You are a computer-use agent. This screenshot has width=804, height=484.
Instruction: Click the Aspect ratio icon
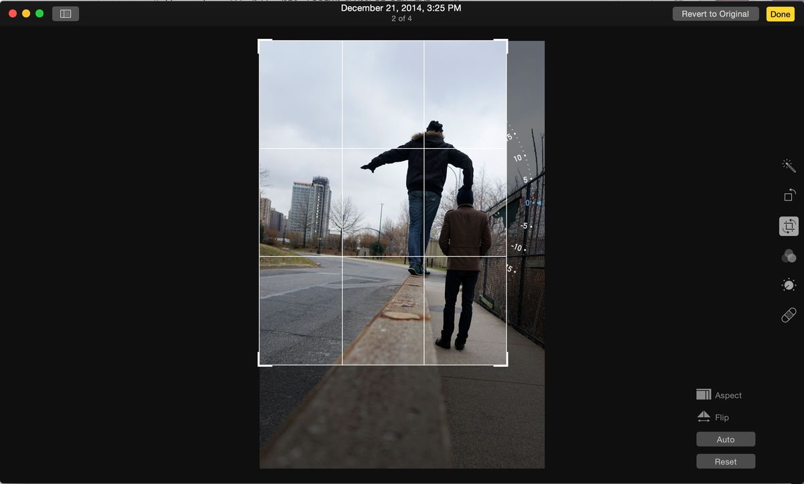pyautogui.click(x=703, y=395)
